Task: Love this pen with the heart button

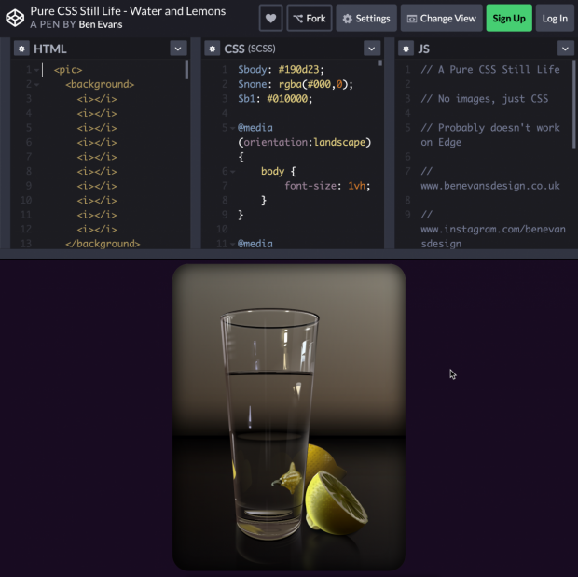Action: (x=270, y=18)
